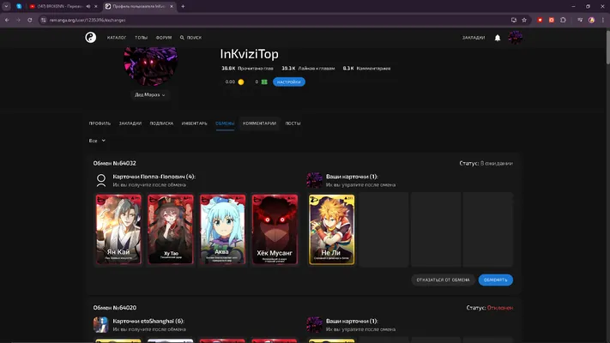Open the orange extension icon
This screenshot has width=610, height=343.
[552, 20]
